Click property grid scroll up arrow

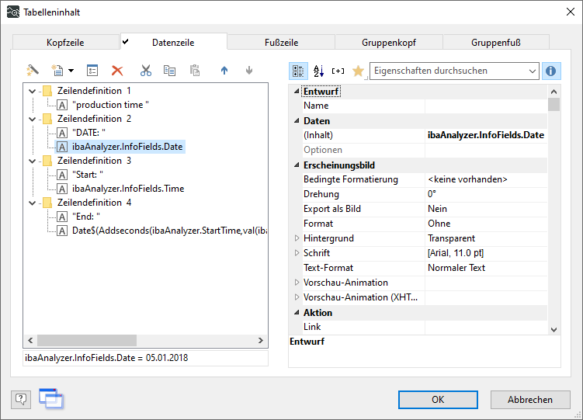pyautogui.click(x=554, y=92)
